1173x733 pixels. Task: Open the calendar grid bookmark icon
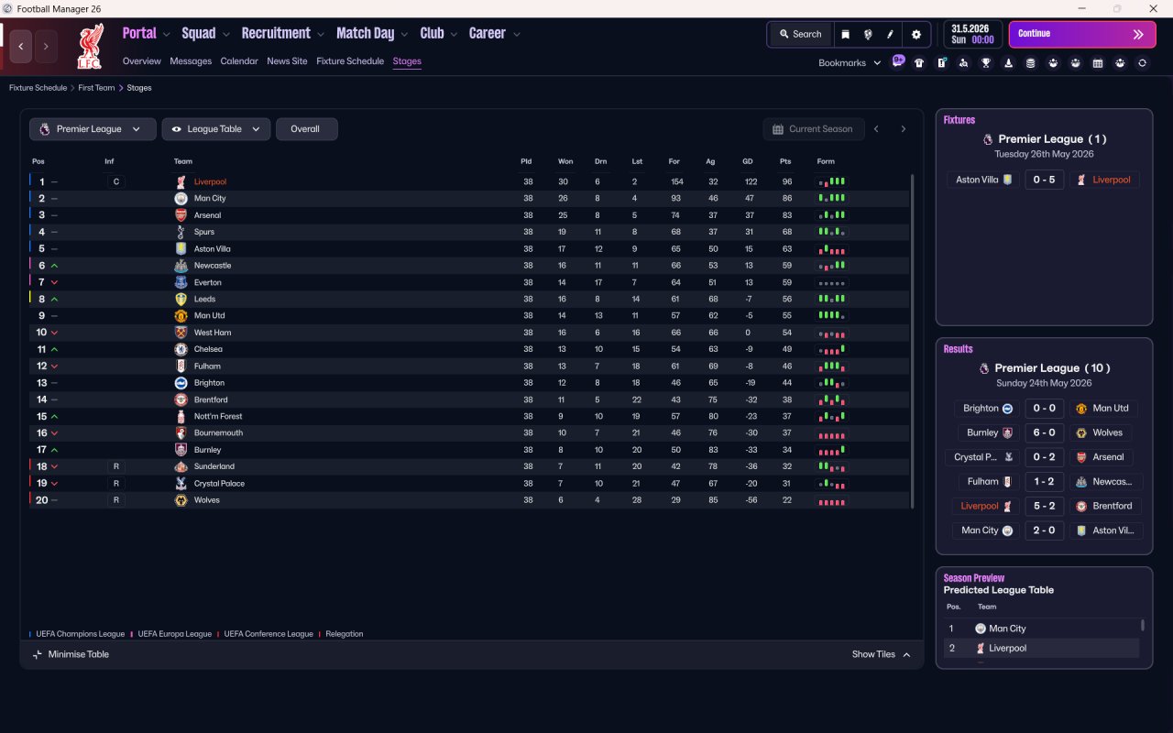pyautogui.click(x=1098, y=63)
